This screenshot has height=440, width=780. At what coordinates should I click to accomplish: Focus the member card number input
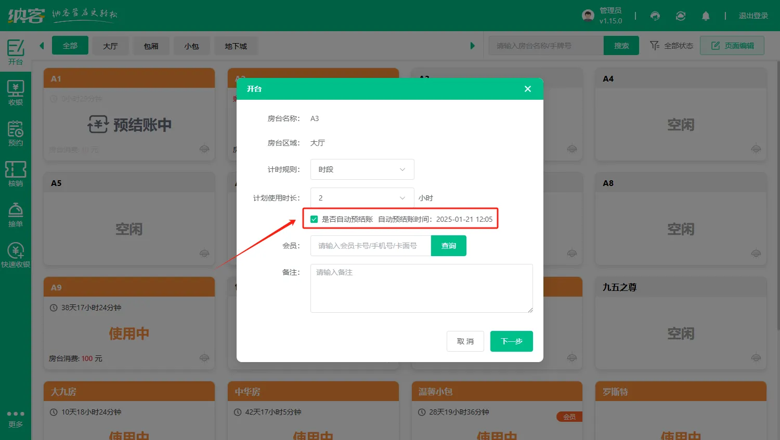coord(371,246)
